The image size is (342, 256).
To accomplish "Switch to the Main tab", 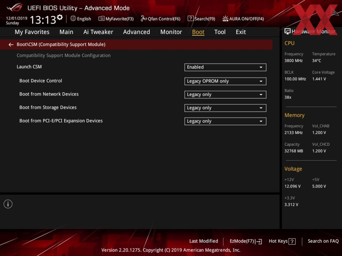I will pos(66,32).
